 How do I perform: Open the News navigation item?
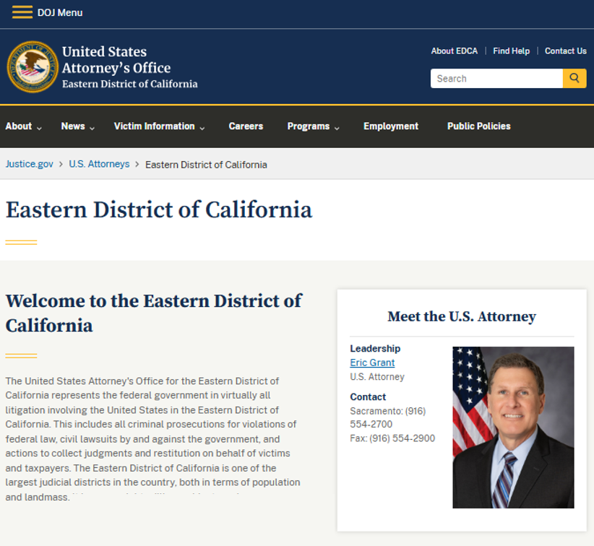tap(73, 126)
